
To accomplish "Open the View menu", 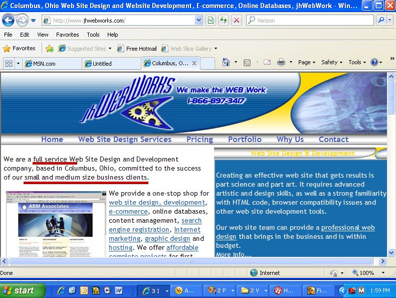I will 43,35.
